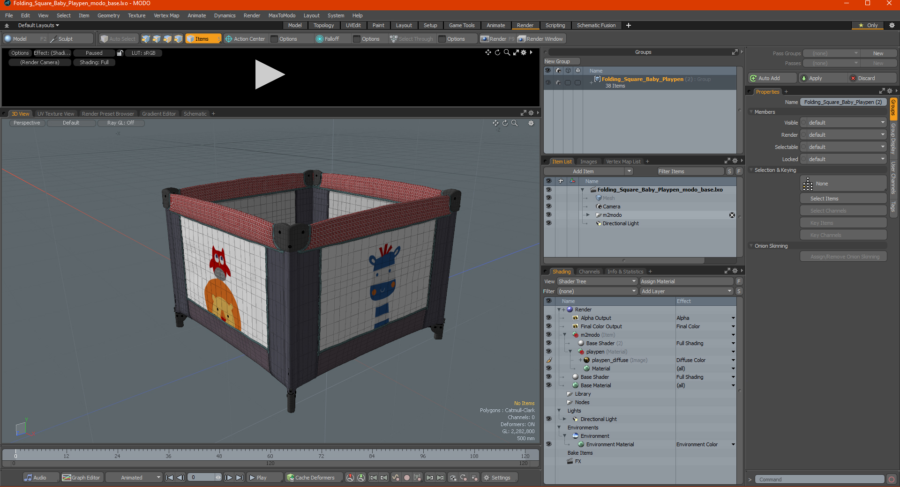Open Add Layer dropdown
Viewport: 900px width, 487px height.
tap(686, 291)
